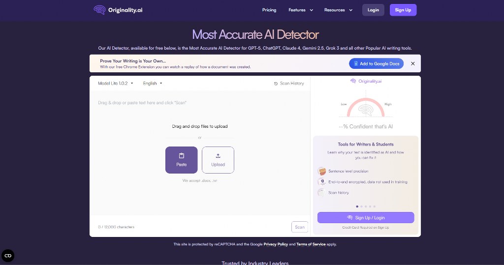Dismiss the Prove Your Writing banner
This screenshot has height=265, width=504.
point(413,63)
